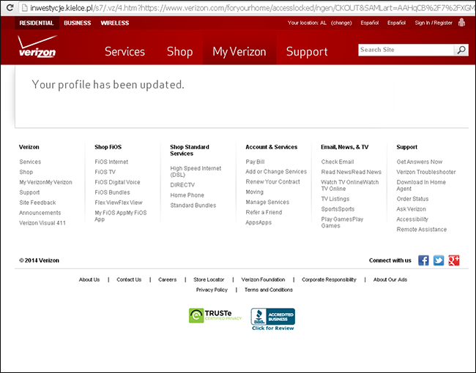This screenshot has height=373, width=476.
Task: Click the Standard Bundles link
Action: [x=193, y=206]
